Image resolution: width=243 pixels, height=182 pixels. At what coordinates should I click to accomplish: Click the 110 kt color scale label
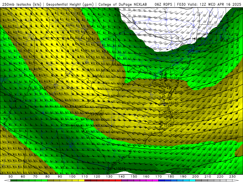85,177
